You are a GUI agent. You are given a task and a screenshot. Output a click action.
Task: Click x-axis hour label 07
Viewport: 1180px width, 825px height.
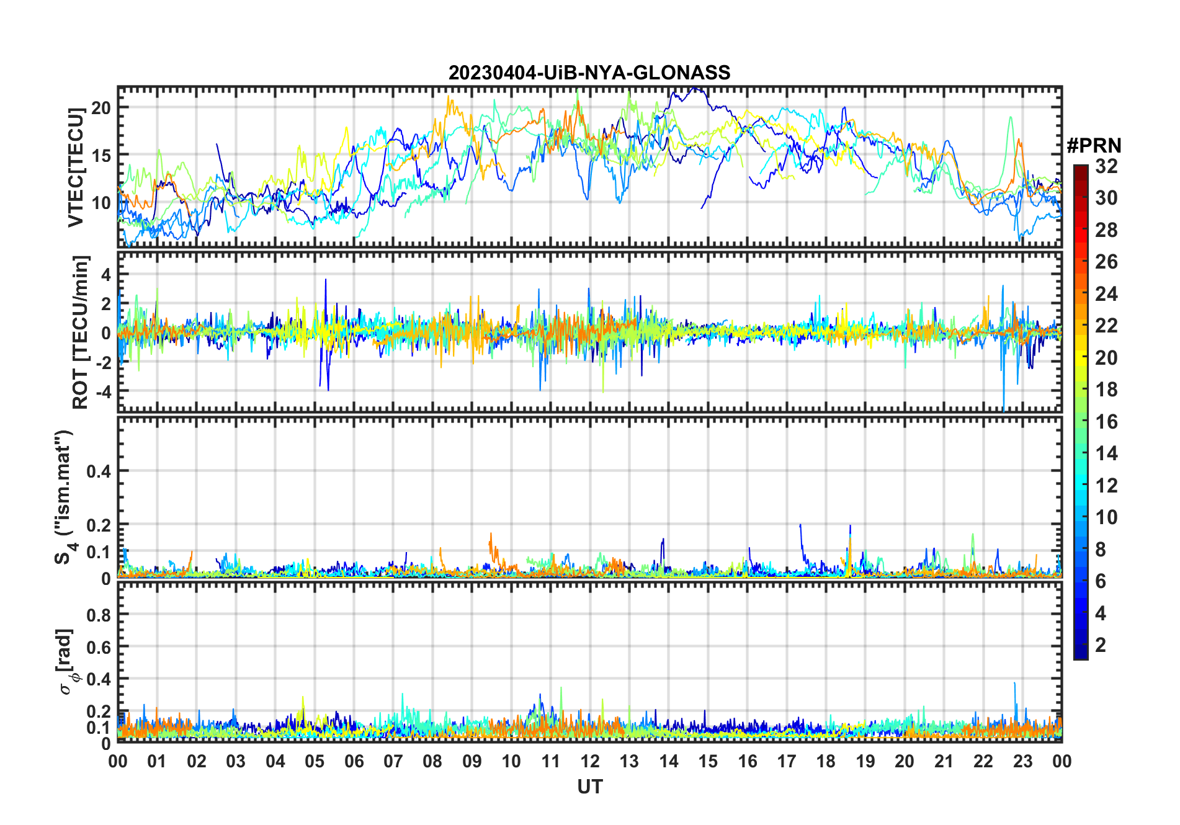coord(393,761)
